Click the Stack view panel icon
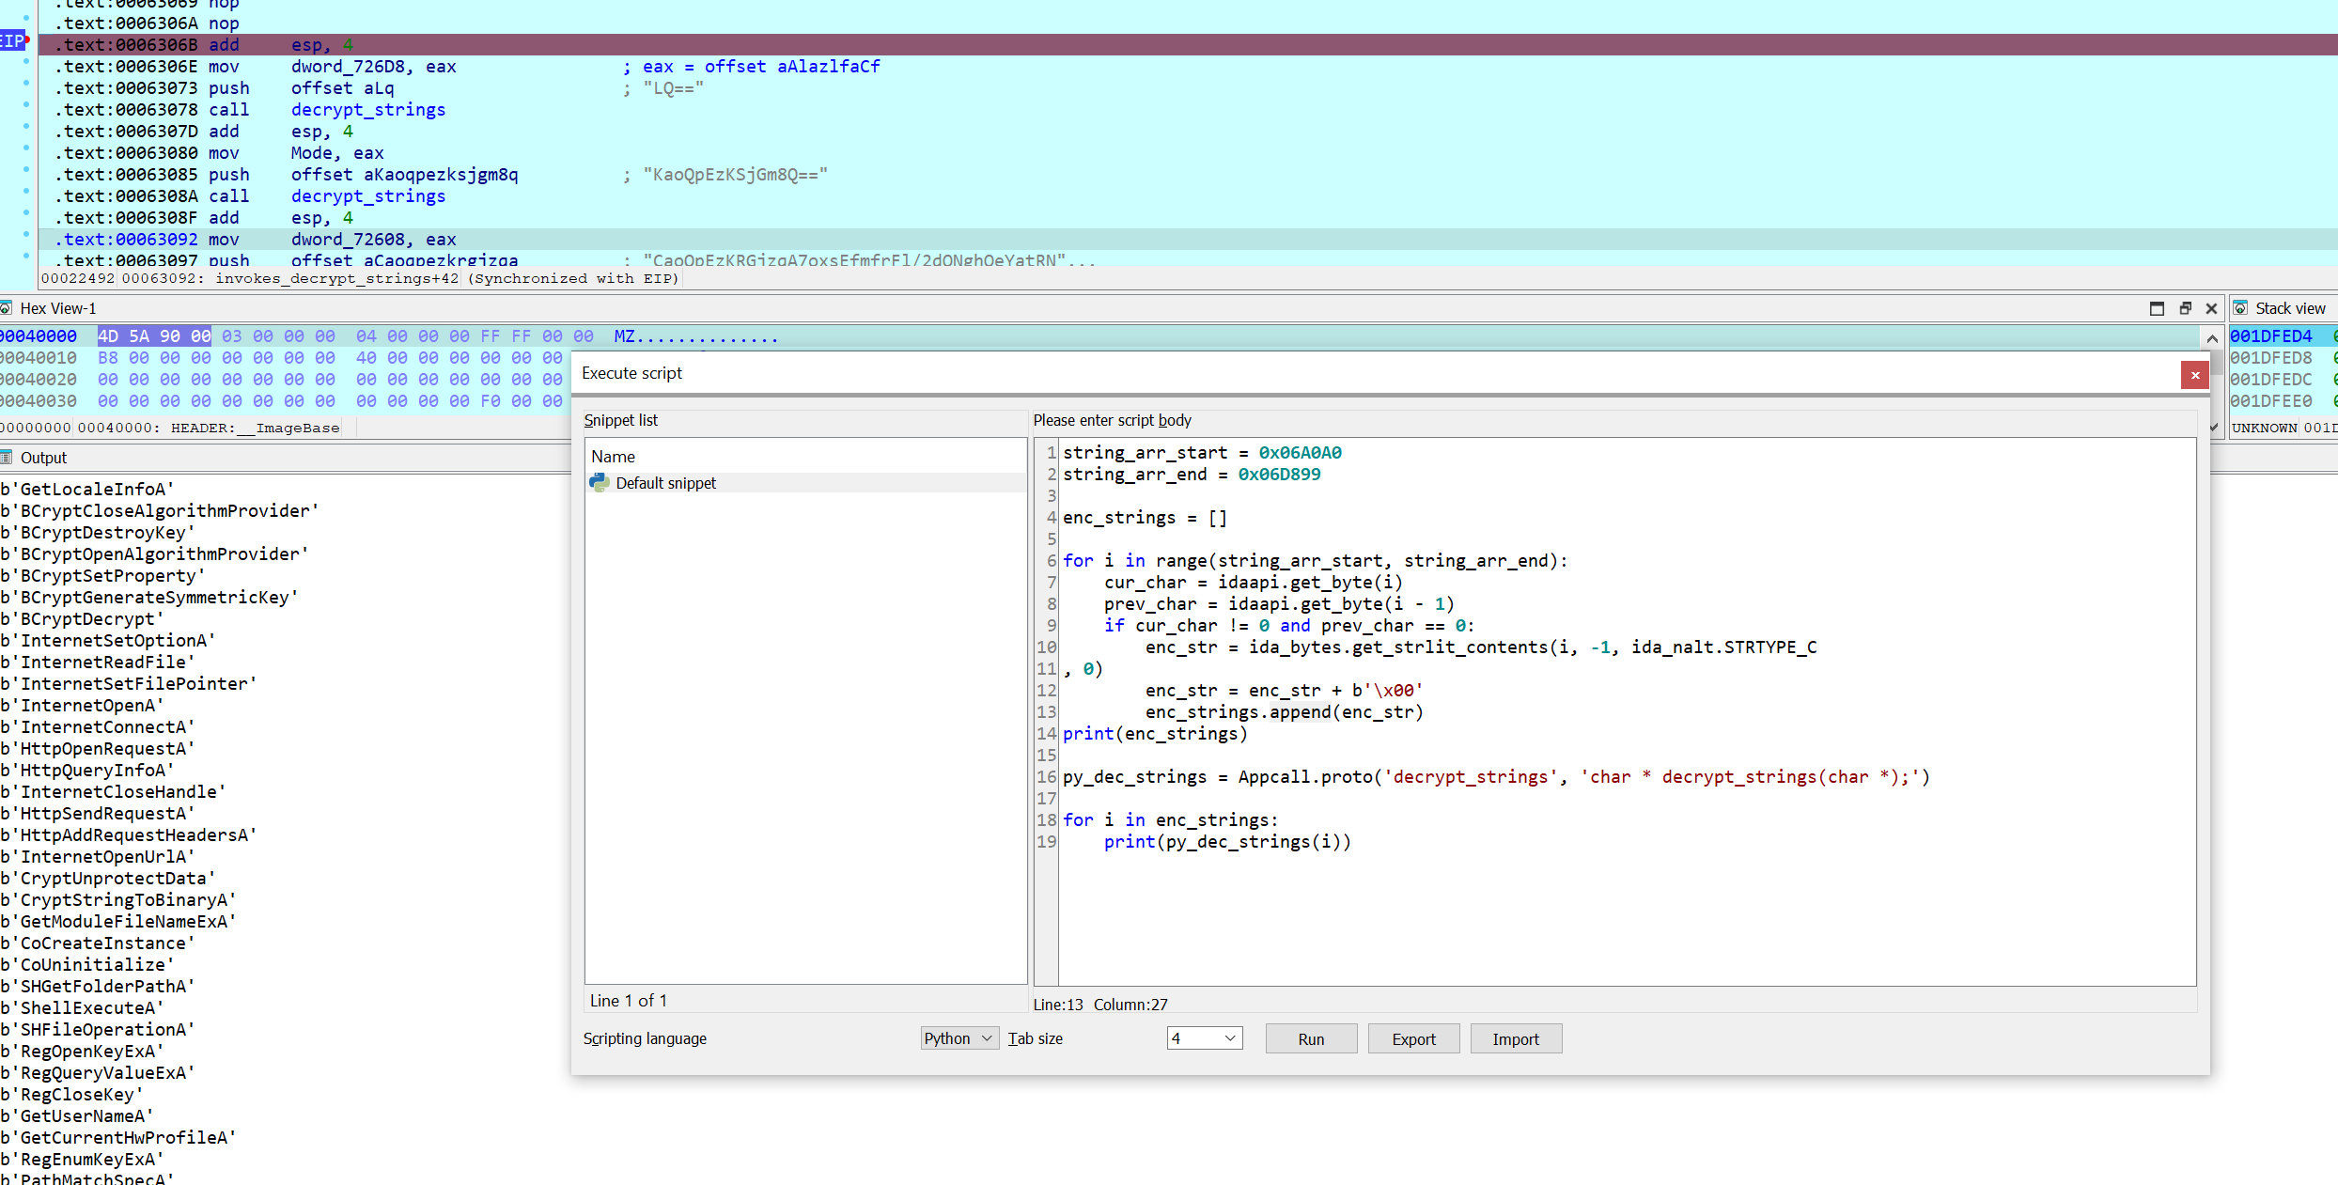This screenshot has height=1185, width=2338. (x=2241, y=308)
